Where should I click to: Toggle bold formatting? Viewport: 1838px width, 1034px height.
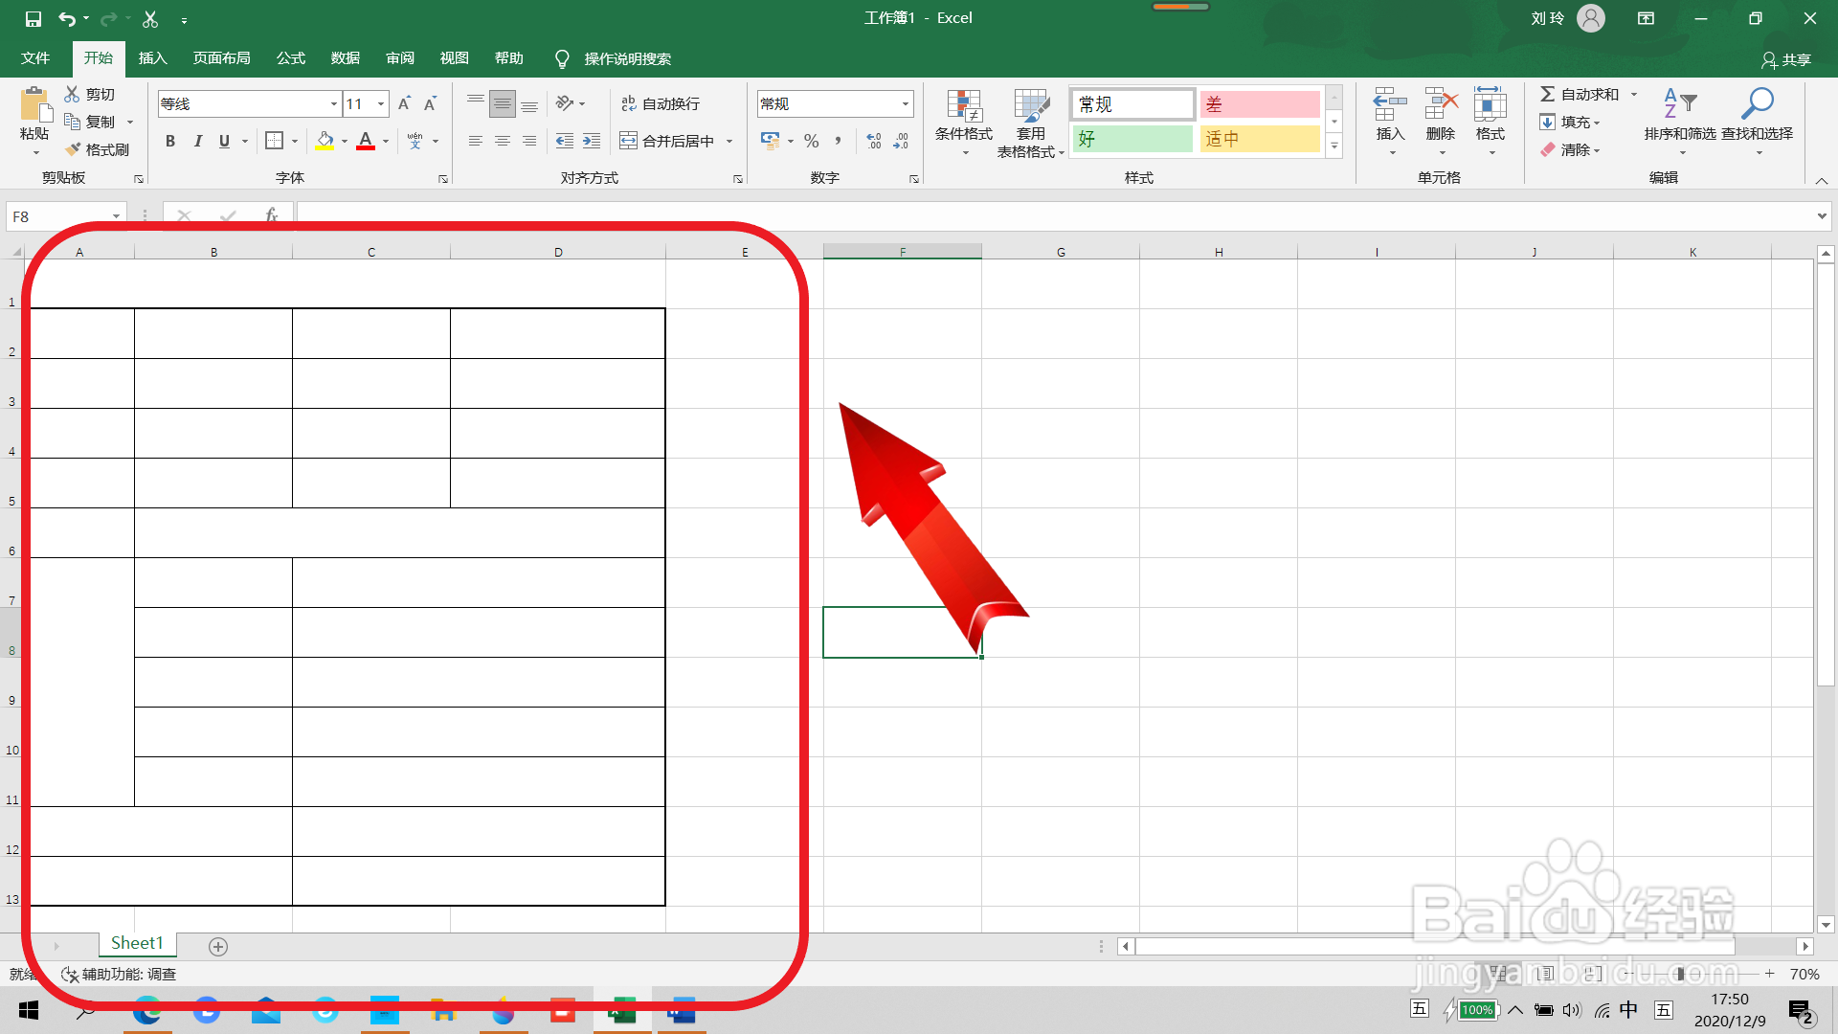tap(170, 141)
